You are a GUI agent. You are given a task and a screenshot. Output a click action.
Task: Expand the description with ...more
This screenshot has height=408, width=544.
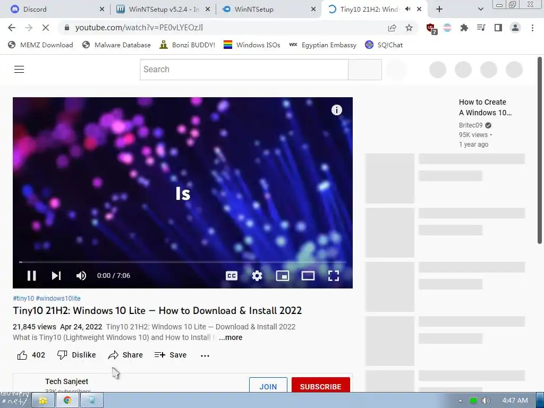(x=231, y=337)
